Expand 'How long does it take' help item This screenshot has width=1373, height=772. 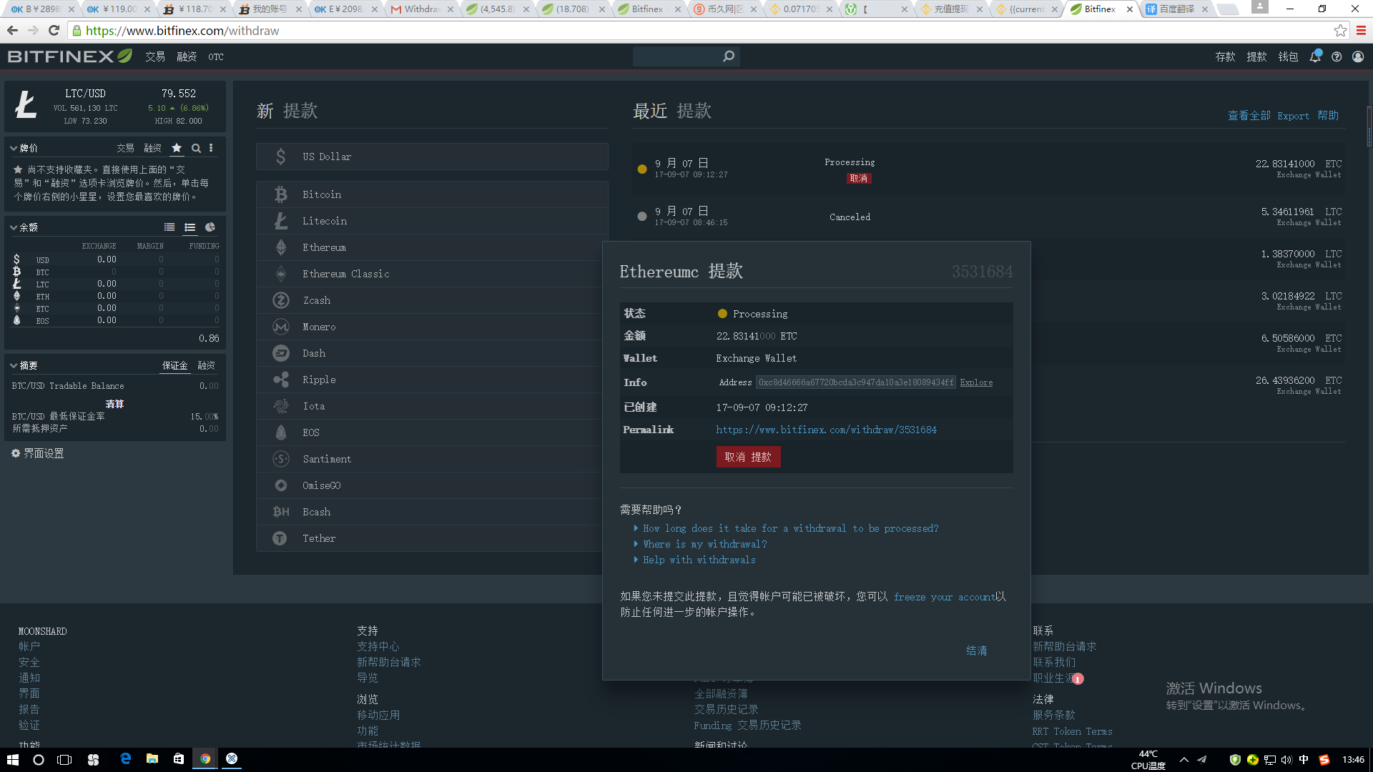pyautogui.click(x=790, y=528)
